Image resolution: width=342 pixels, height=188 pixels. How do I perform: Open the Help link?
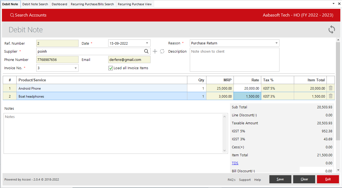pyautogui.click(x=258, y=180)
